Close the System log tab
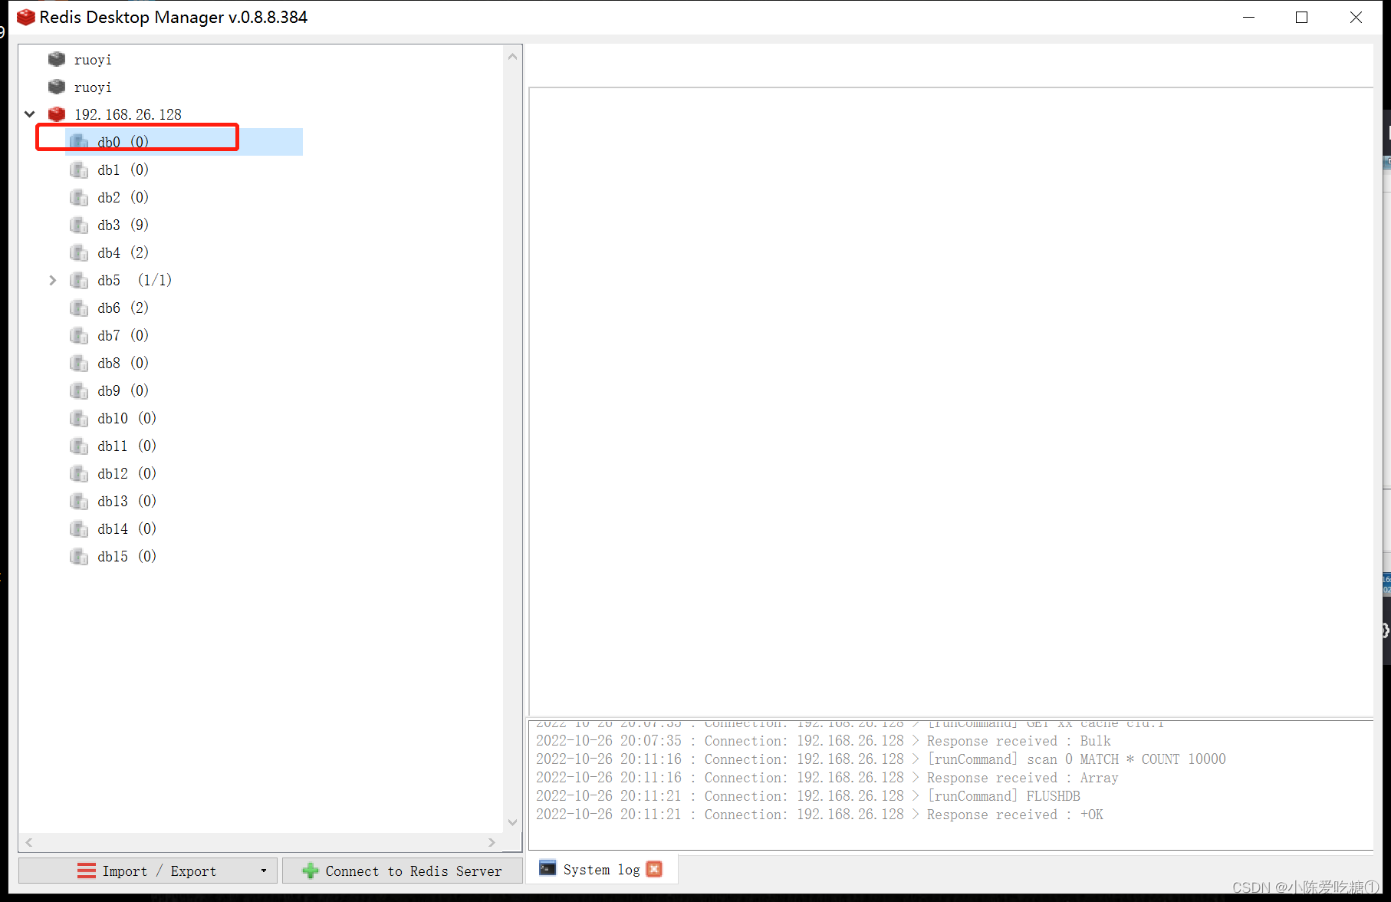 pyautogui.click(x=654, y=869)
